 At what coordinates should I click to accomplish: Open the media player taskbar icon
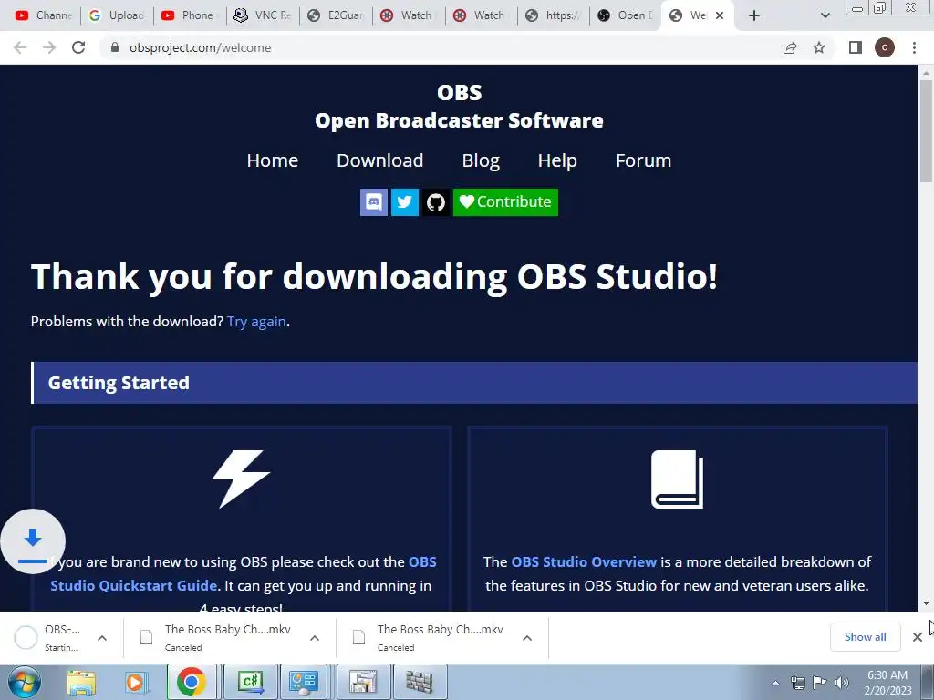point(136,683)
